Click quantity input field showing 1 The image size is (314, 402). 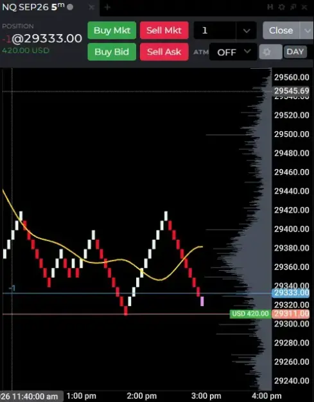tap(215, 30)
